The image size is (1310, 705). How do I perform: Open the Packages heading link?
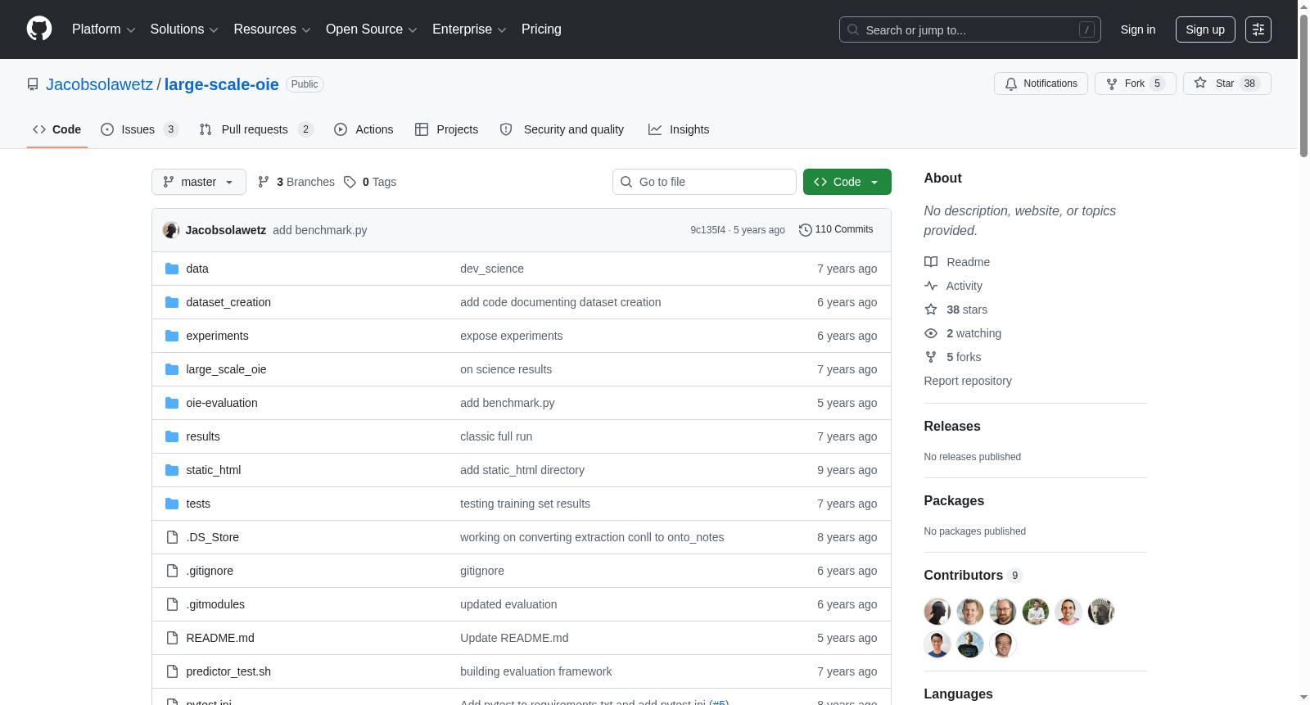point(954,501)
